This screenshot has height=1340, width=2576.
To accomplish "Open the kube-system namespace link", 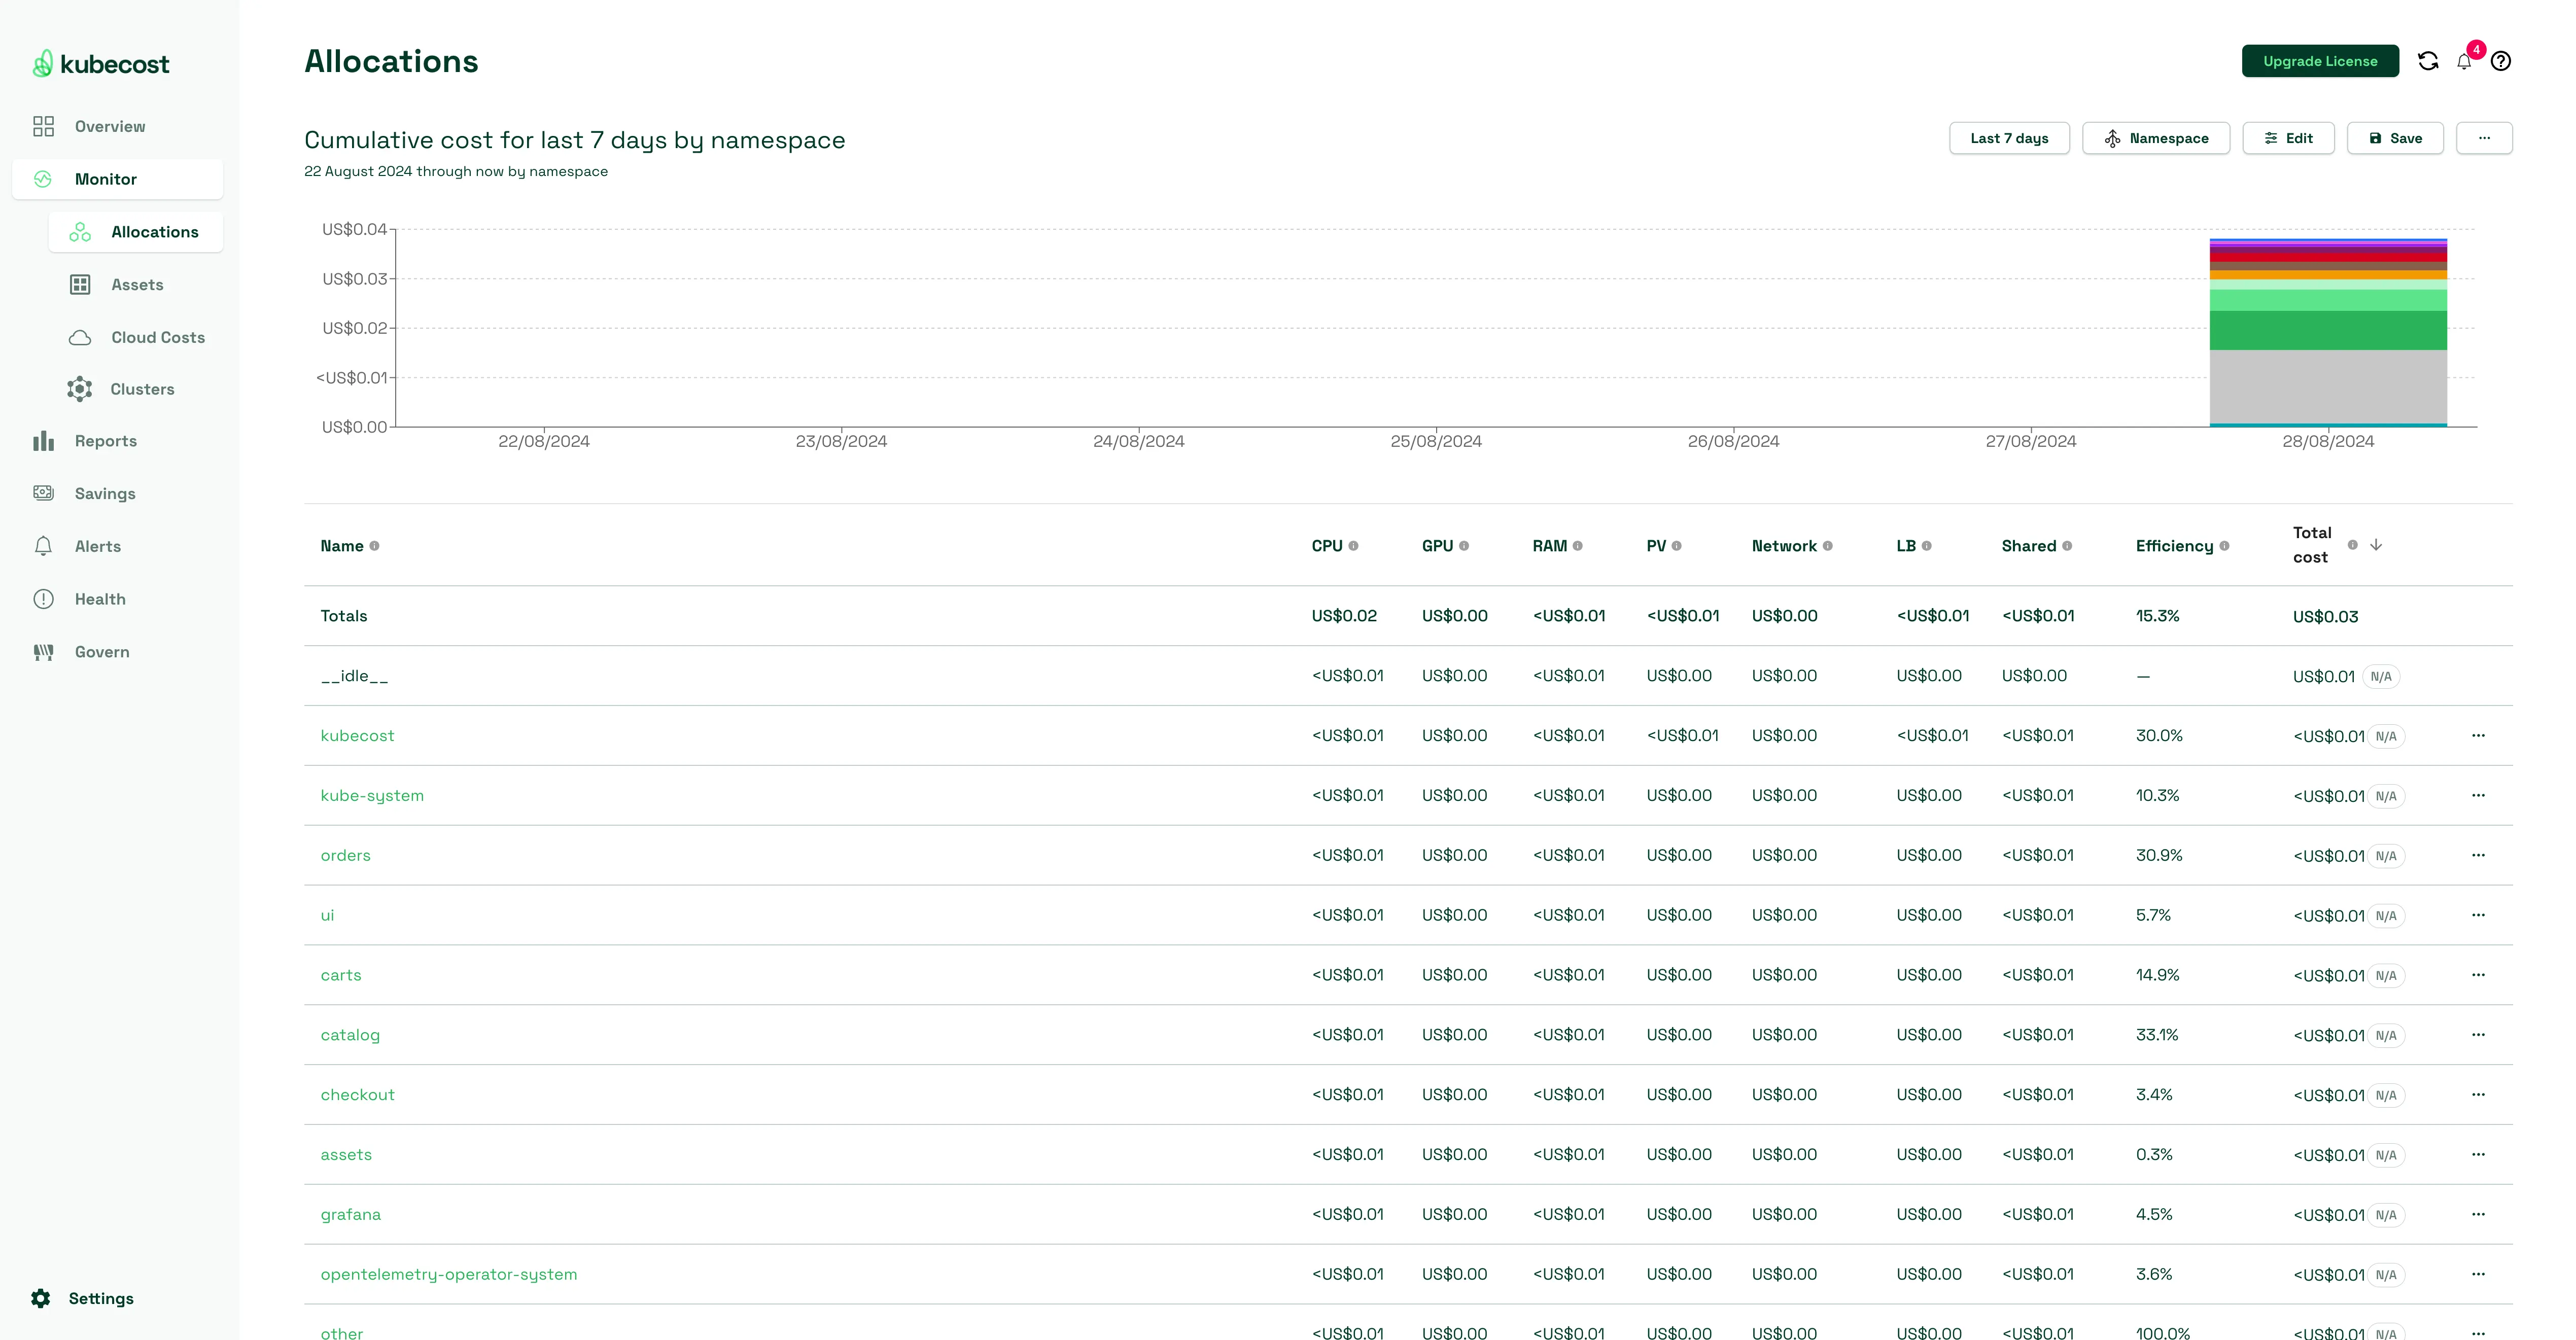I will 372,795.
